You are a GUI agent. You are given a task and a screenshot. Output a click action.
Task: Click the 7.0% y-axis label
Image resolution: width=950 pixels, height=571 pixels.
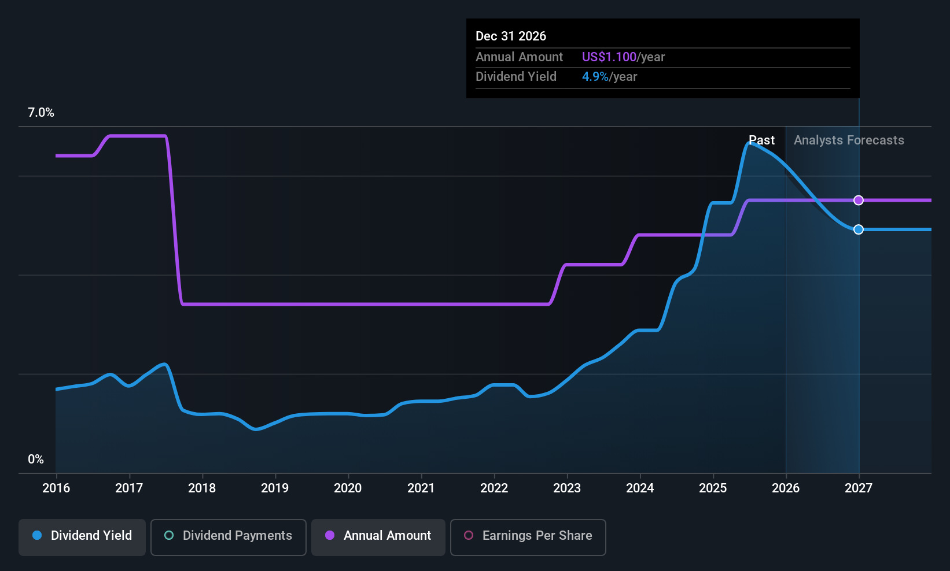(x=41, y=113)
